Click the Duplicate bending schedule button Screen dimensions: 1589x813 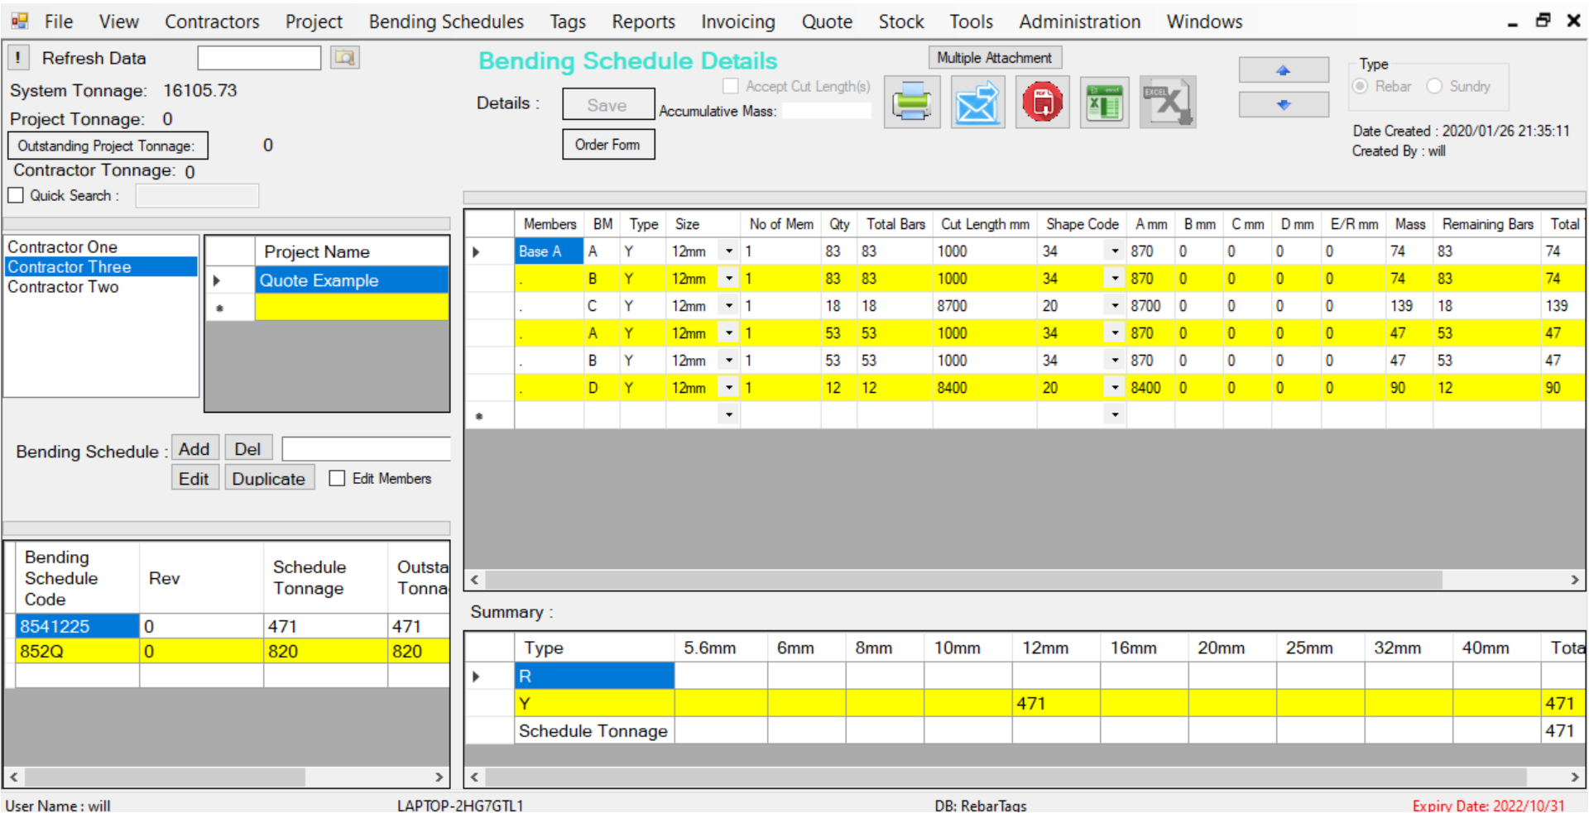[x=269, y=478]
